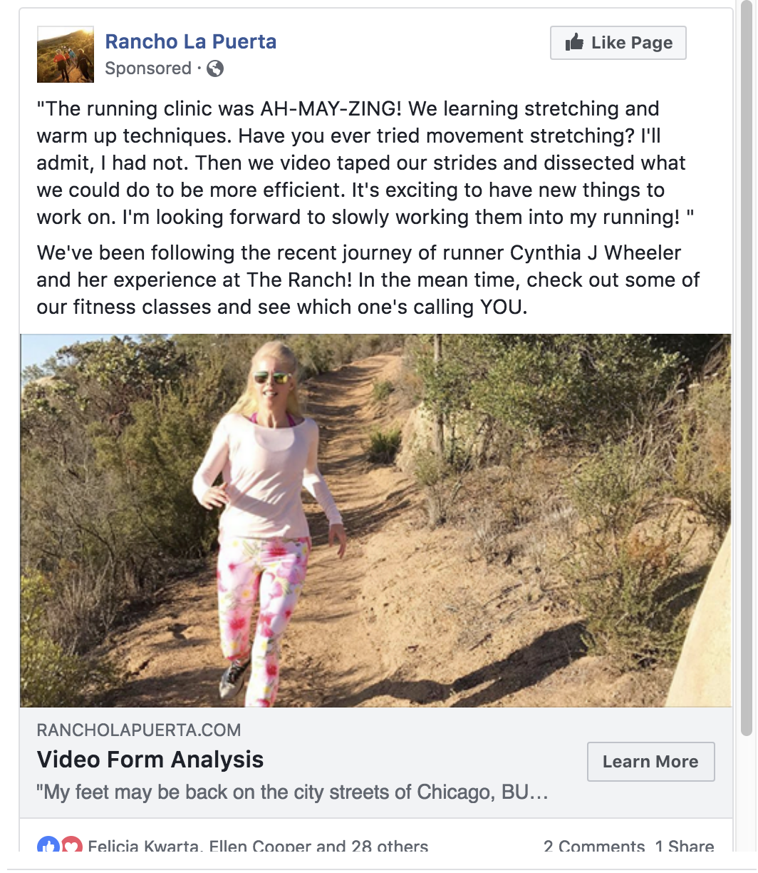This screenshot has width=758, height=873.
Task: Click the Like Page button
Action: (x=618, y=43)
